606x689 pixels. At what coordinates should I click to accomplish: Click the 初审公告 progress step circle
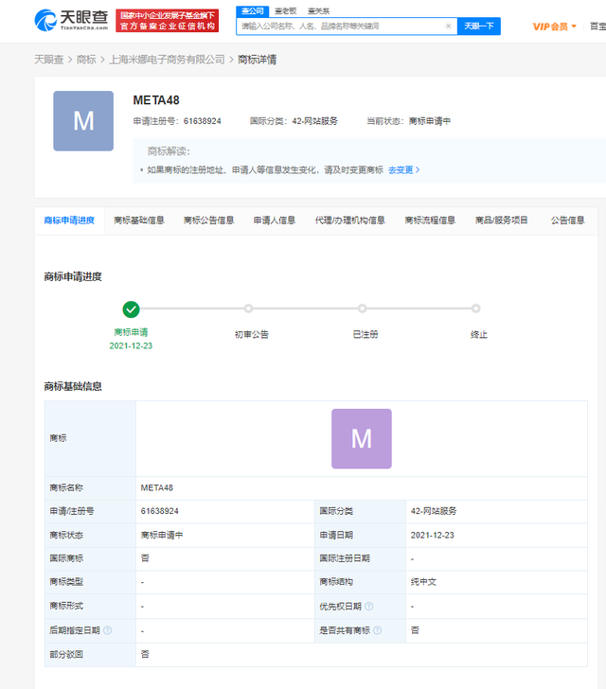pyautogui.click(x=248, y=309)
